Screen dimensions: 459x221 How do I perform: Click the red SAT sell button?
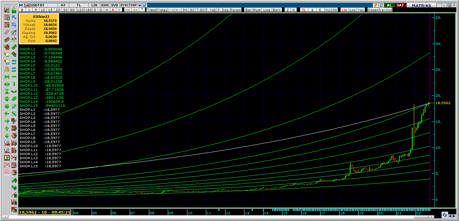click(x=400, y=5)
